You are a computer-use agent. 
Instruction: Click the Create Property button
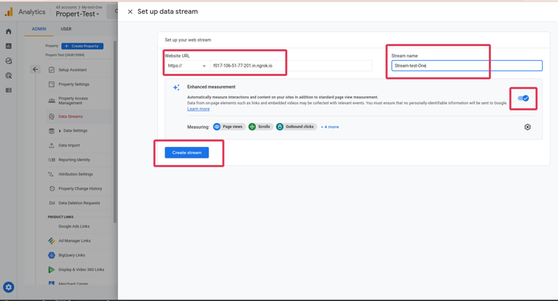[x=82, y=46]
